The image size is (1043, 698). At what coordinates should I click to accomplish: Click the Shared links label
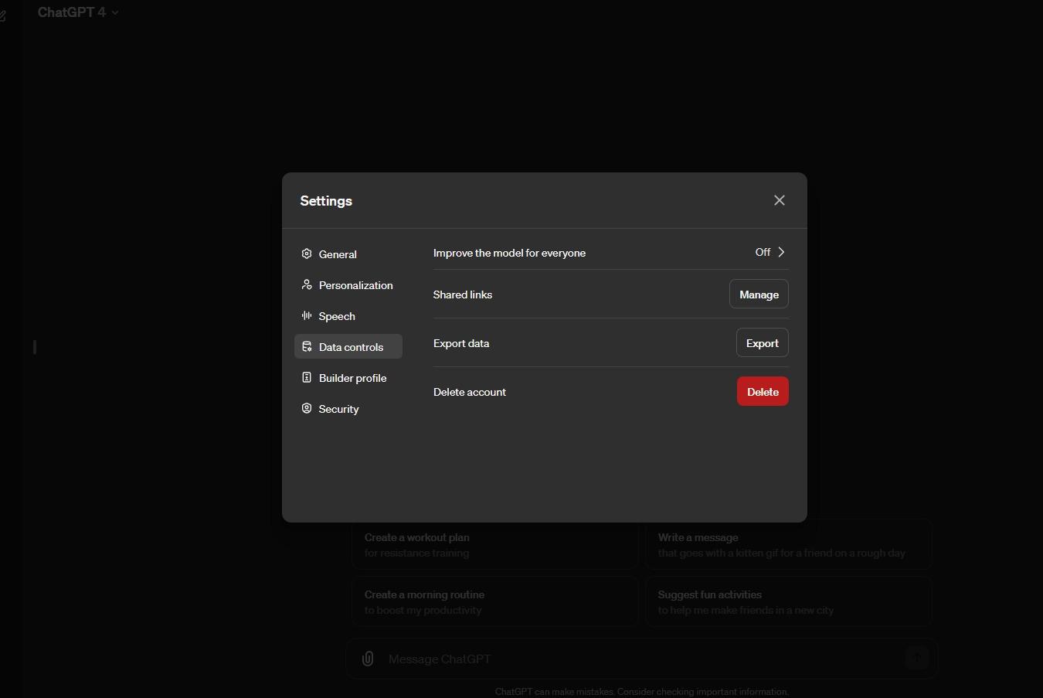click(x=463, y=295)
